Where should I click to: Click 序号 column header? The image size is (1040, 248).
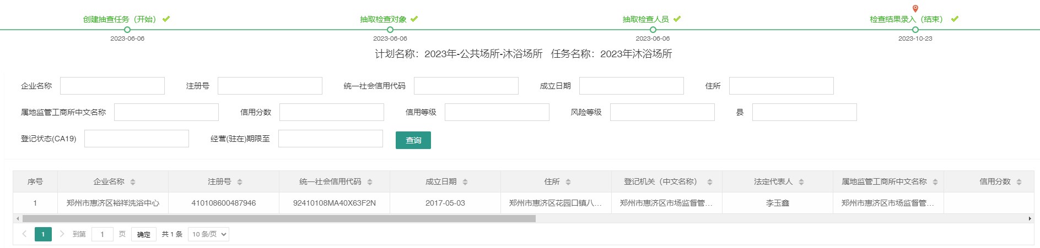pyautogui.click(x=35, y=181)
